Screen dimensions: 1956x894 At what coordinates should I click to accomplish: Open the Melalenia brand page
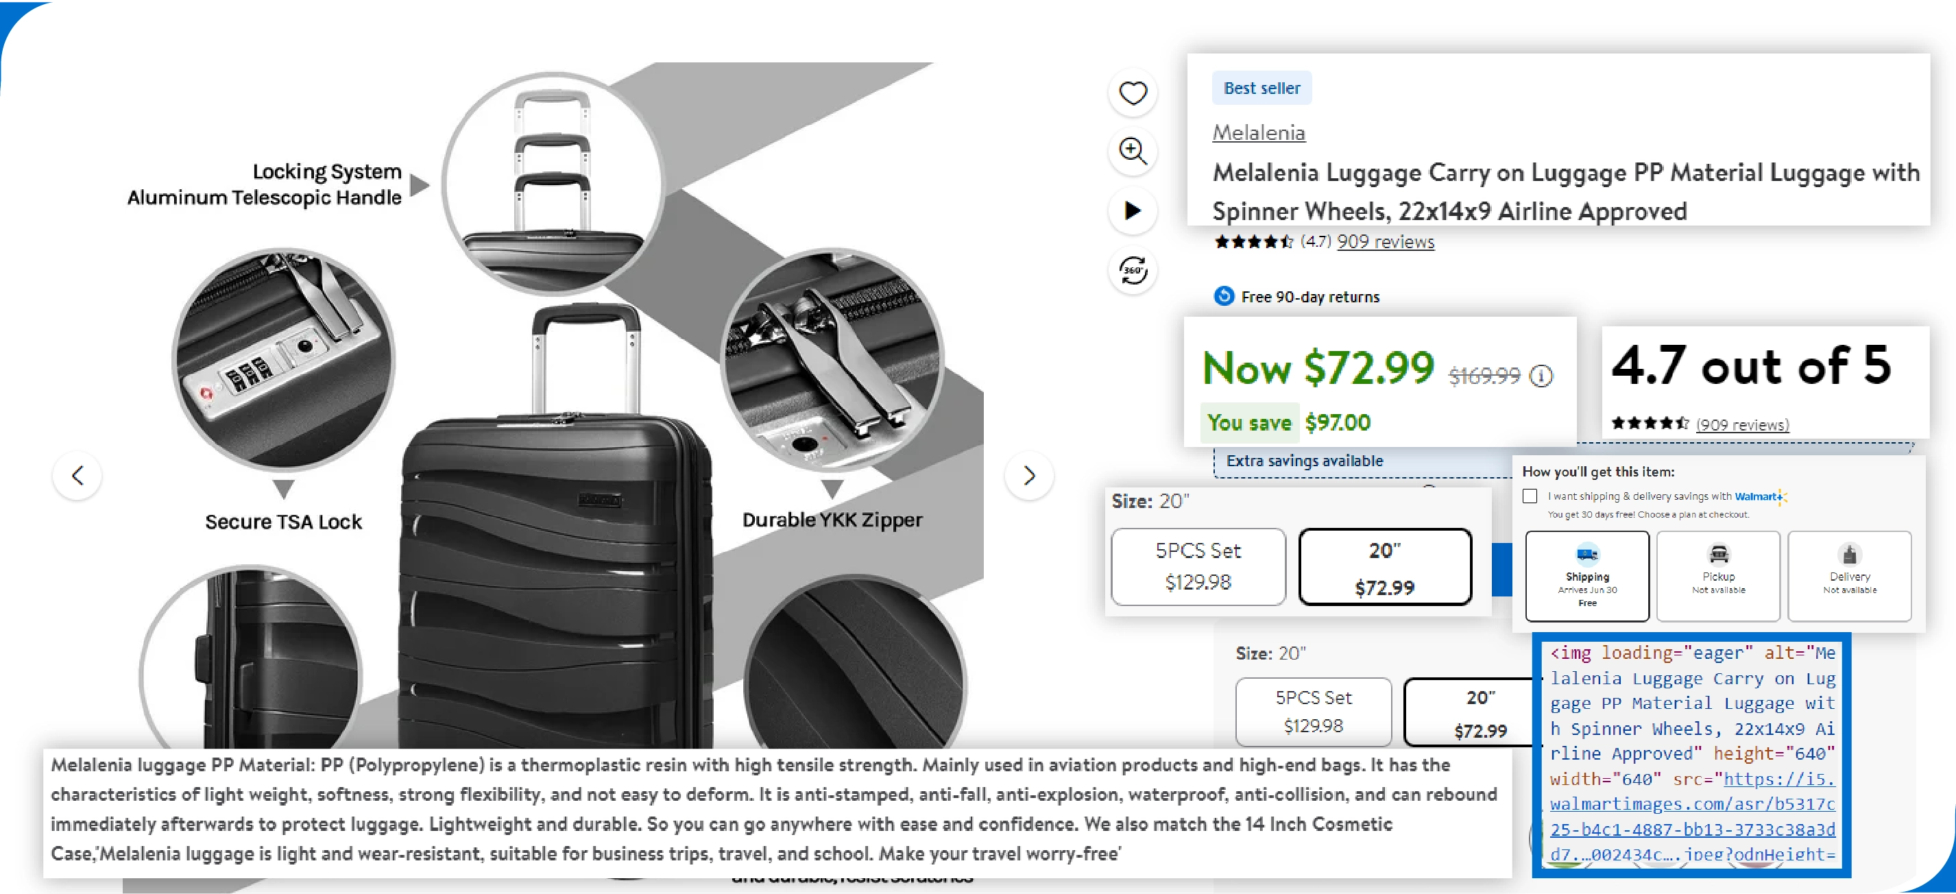(x=1258, y=132)
